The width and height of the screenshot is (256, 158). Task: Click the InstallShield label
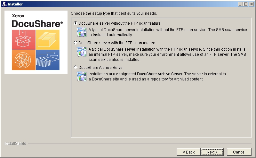coord(15,144)
